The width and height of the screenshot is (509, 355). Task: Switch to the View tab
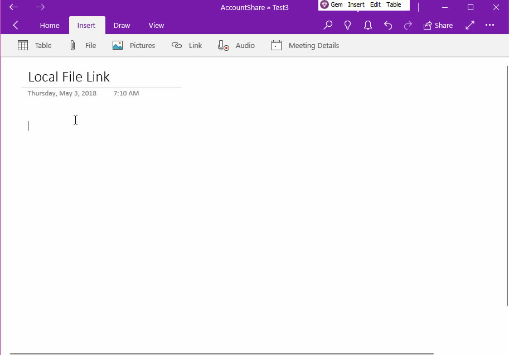156,25
